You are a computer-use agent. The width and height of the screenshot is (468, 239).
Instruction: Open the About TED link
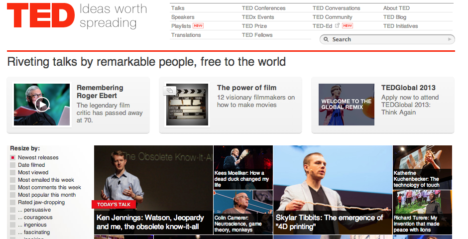point(396,8)
